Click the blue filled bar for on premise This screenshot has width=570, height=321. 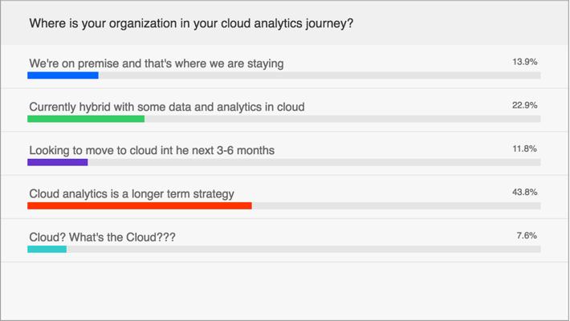click(63, 75)
